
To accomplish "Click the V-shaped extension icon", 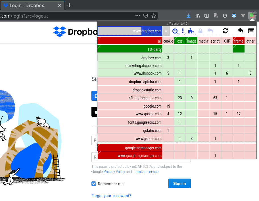I will (x=243, y=16).
